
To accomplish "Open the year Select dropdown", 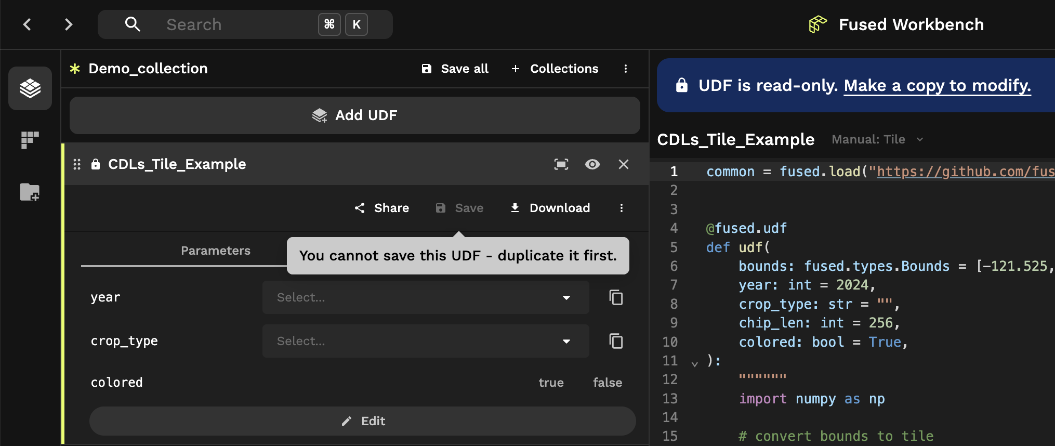I will (x=426, y=297).
